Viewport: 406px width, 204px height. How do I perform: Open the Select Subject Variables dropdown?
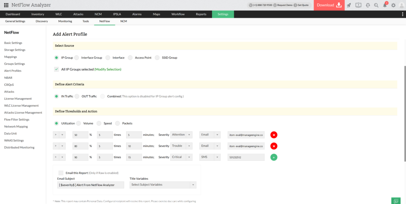(x=163, y=185)
